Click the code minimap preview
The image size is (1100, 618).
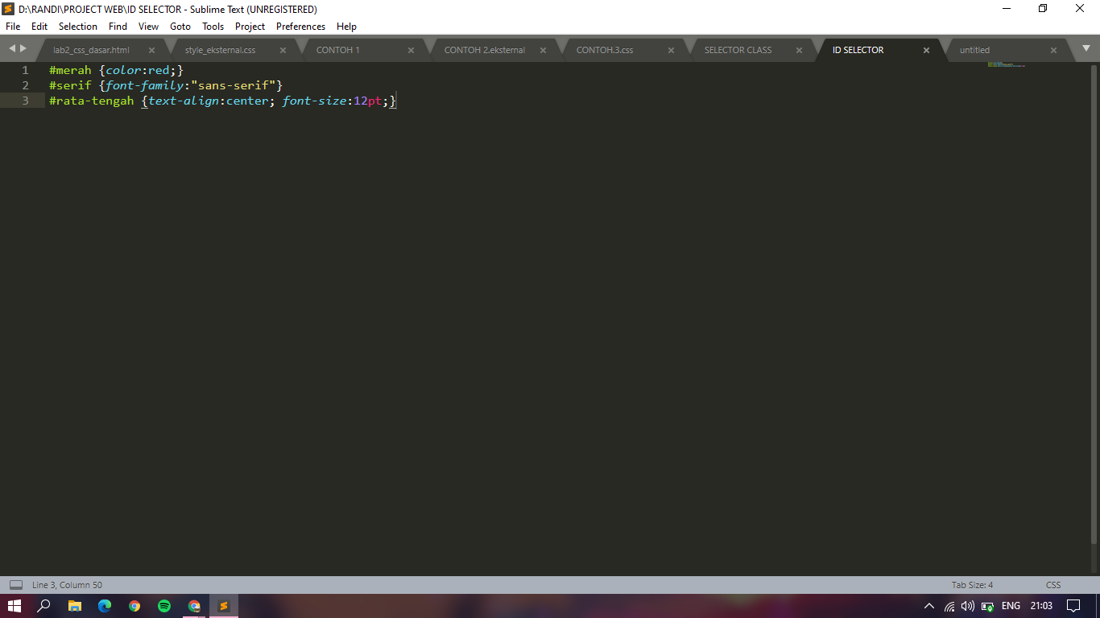tap(1005, 63)
